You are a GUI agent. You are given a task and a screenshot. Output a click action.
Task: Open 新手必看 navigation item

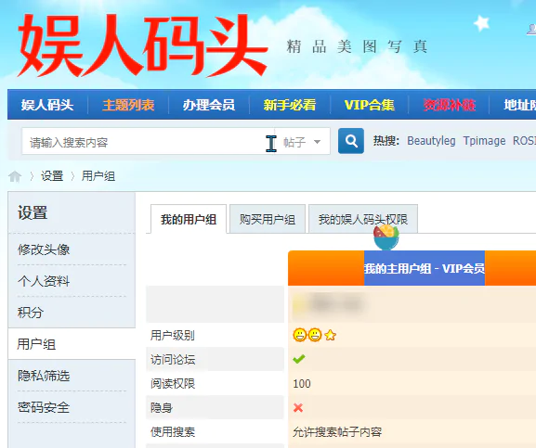(x=290, y=105)
